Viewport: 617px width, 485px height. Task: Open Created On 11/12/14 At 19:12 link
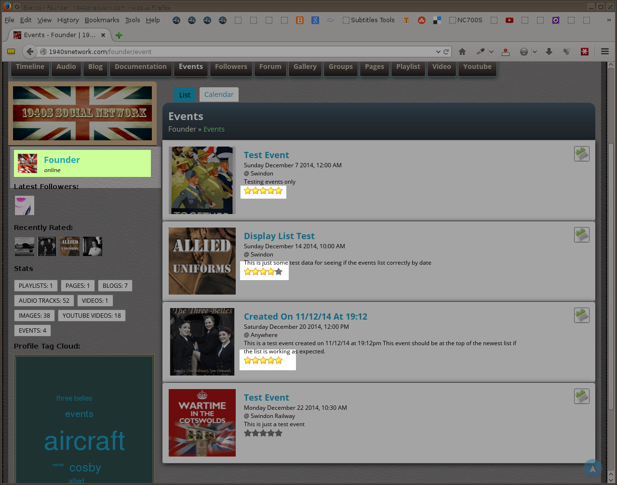[x=306, y=317]
